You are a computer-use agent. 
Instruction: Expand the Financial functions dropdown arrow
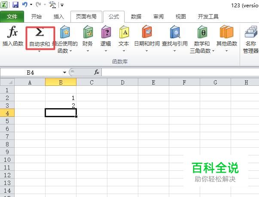(88, 51)
